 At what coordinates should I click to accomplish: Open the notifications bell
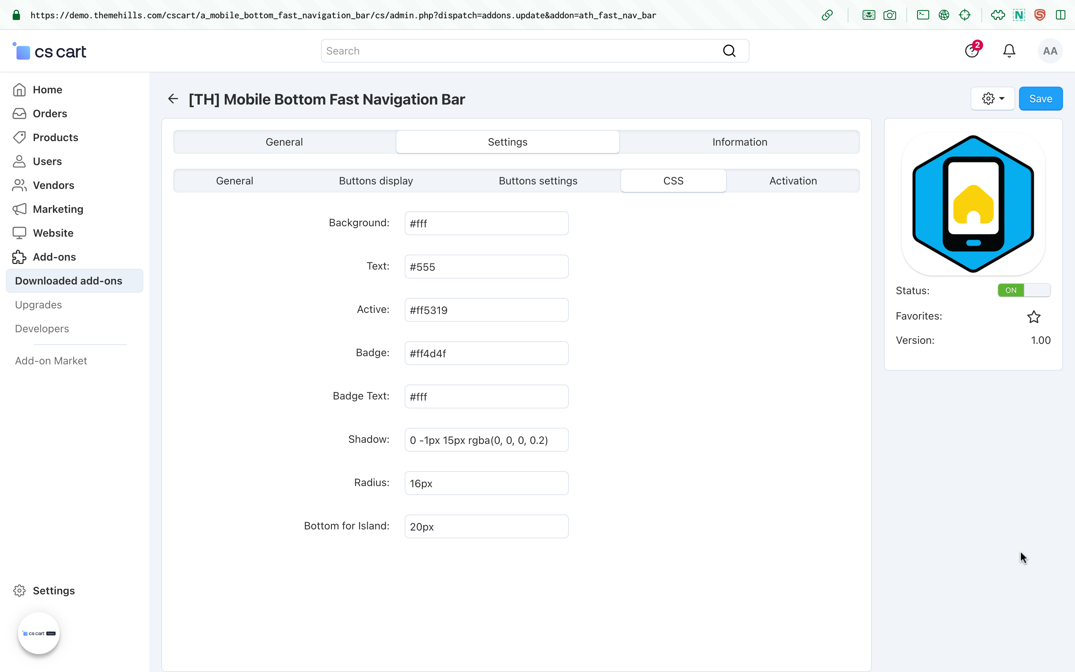pos(1009,51)
